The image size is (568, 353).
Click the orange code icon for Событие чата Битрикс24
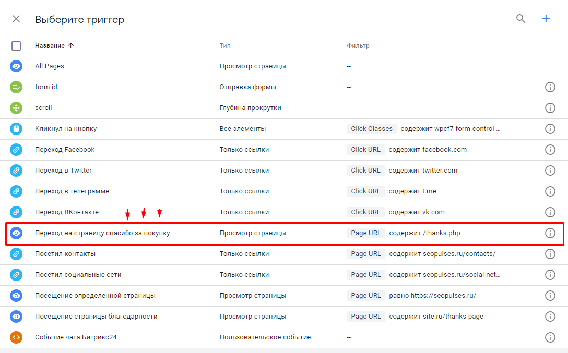pyautogui.click(x=16, y=337)
